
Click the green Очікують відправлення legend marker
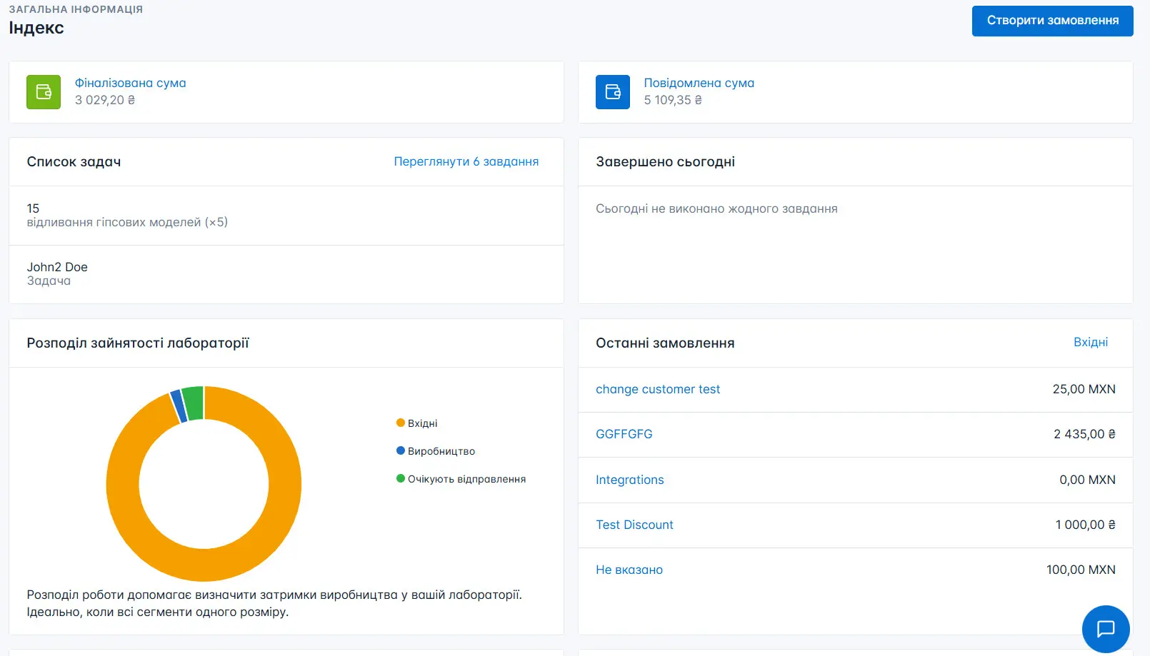[400, 478]
